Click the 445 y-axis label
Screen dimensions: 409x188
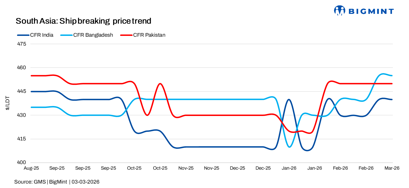point(21,91)
